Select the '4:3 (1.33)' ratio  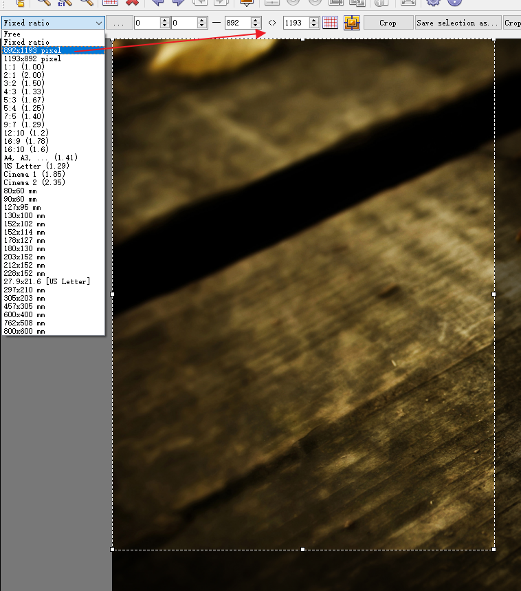(53, 92)
